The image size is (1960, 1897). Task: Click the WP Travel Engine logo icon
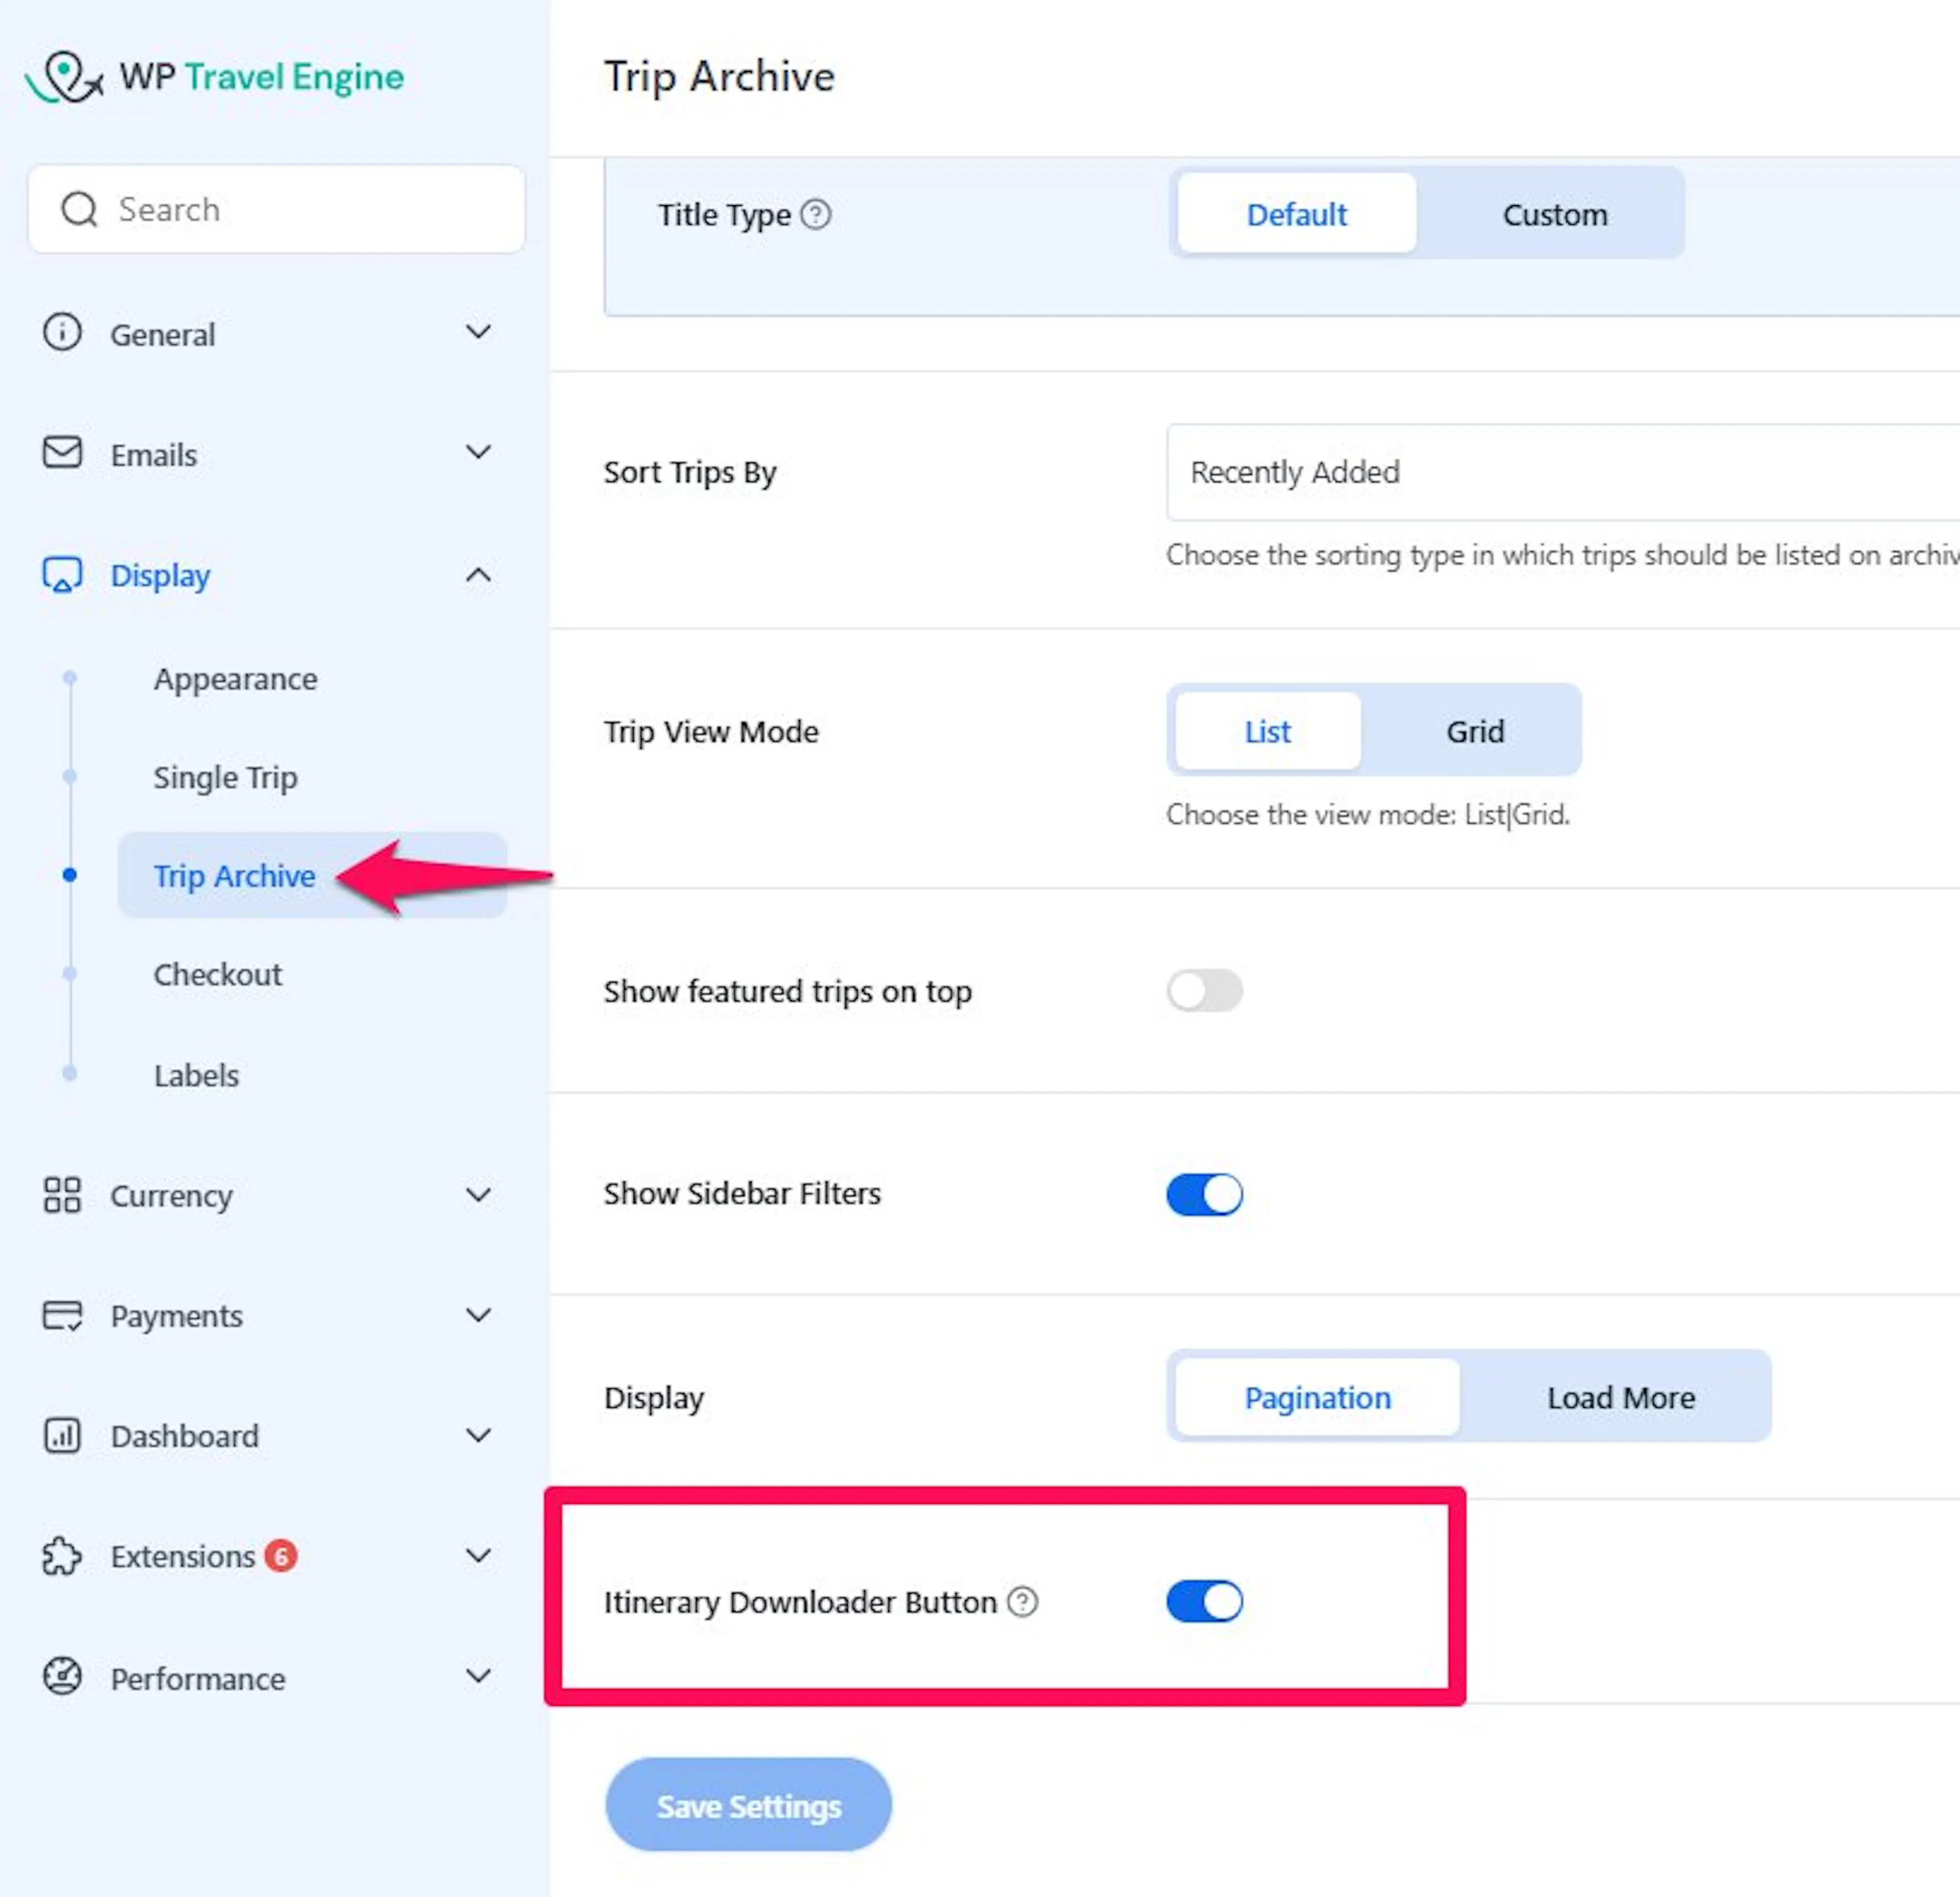pyautogui.click(x=64, y=77)
